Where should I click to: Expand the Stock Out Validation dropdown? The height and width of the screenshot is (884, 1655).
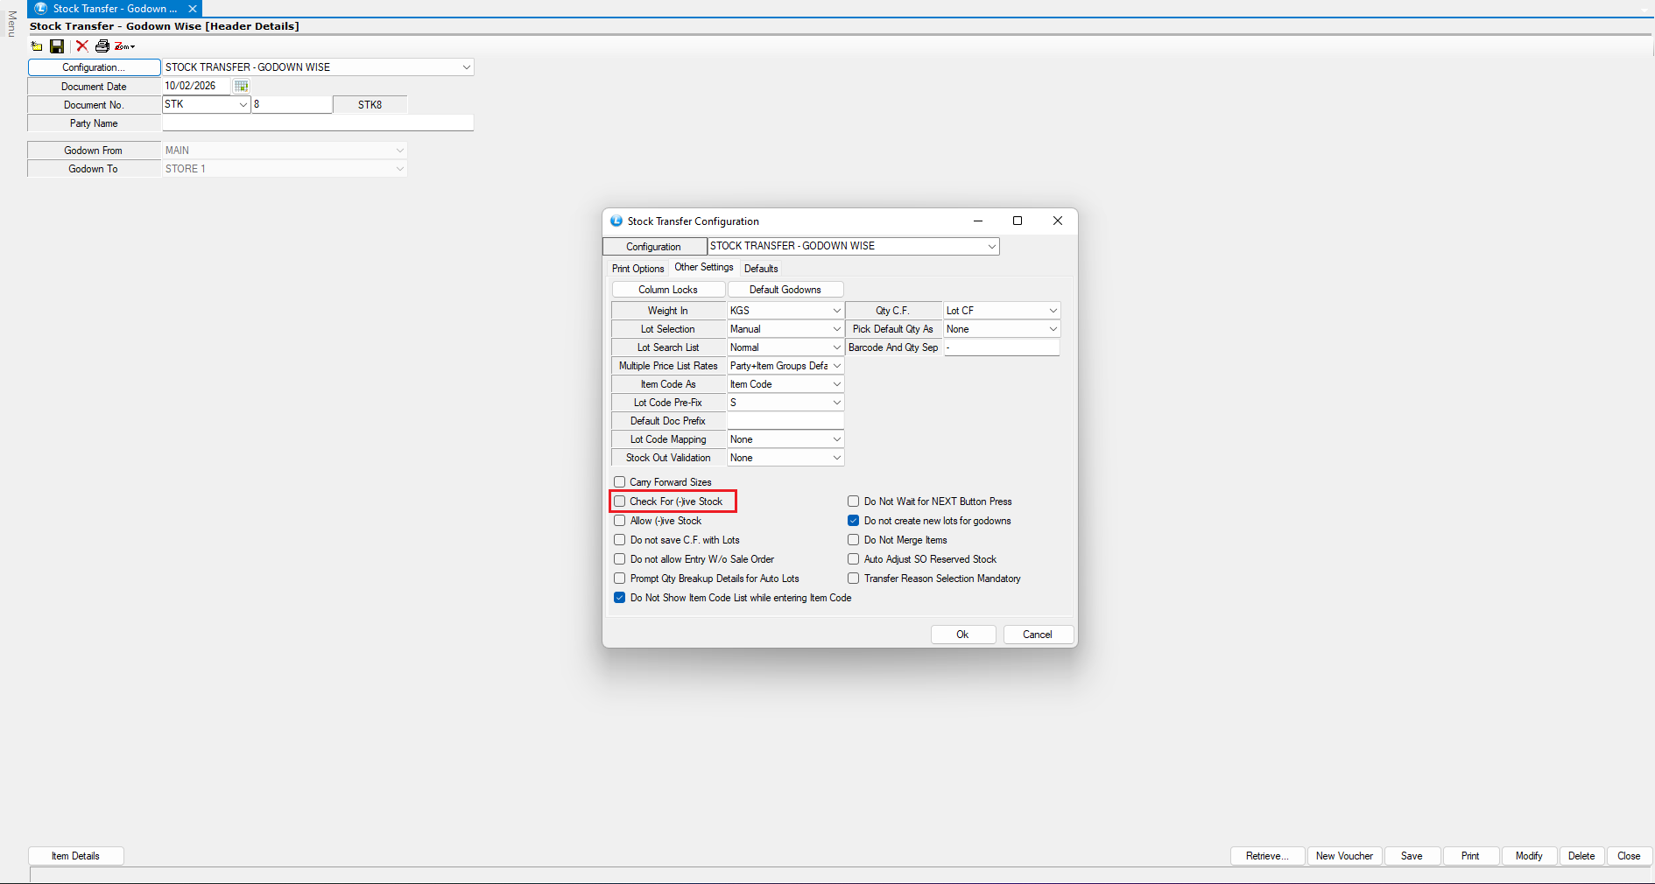[836, 458]
